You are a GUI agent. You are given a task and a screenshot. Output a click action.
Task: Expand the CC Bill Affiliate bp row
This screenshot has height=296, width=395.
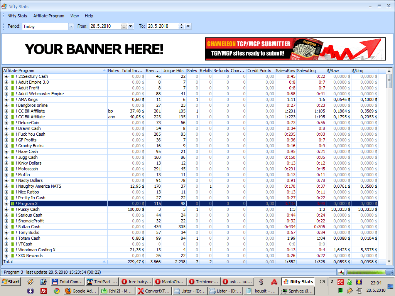tap(6, 111)
